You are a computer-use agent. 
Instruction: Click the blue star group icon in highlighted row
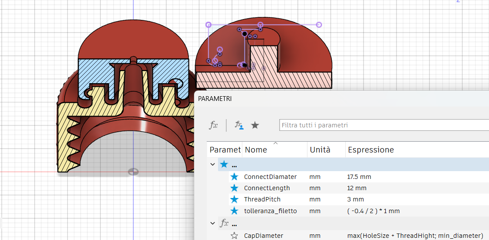(x=224, y=164)
